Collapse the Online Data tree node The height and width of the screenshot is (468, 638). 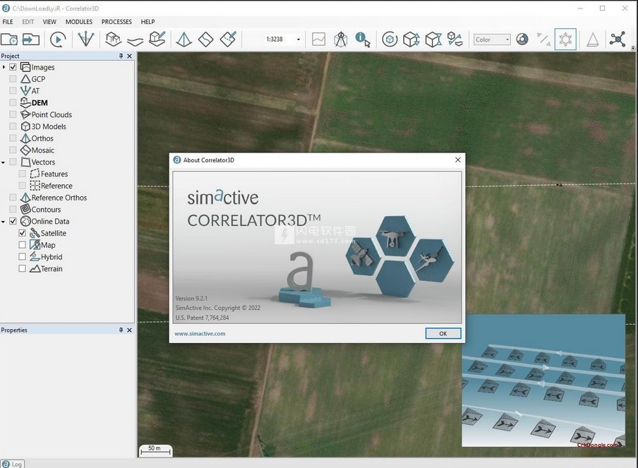coord(4,222)
